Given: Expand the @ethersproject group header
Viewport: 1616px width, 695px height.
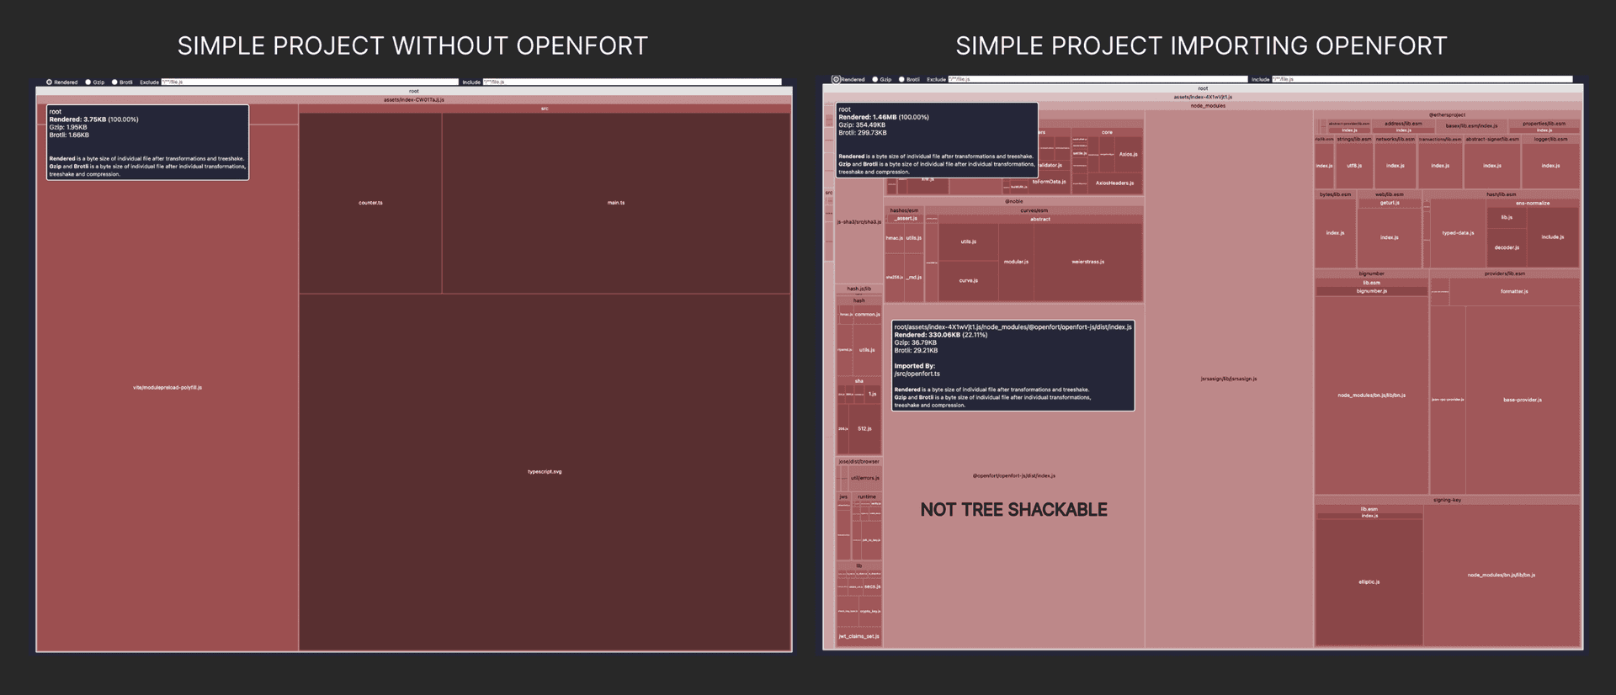Looking at the screenshot, I should pyautogui.click(x=1447, y=114).
